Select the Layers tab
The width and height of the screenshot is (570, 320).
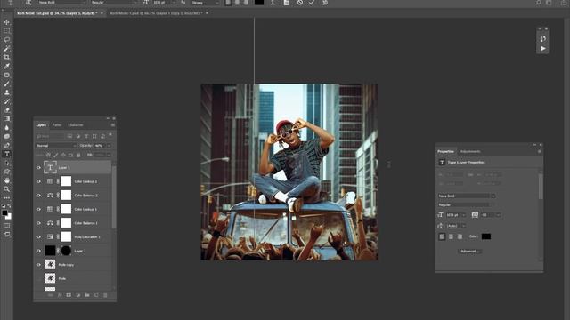41,125
